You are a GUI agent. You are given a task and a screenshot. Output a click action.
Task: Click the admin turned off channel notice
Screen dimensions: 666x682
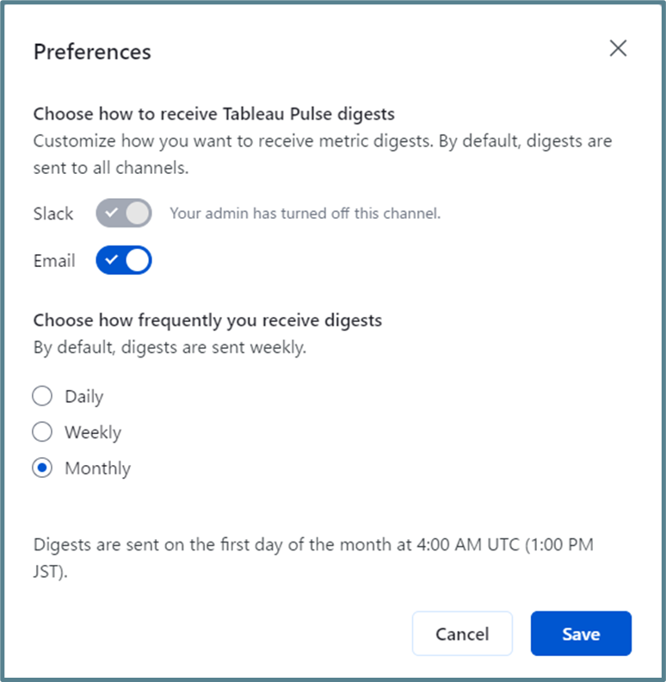click(x=305, y=214)
